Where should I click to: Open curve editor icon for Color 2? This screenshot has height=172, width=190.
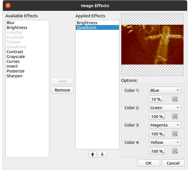click(175, 116)
